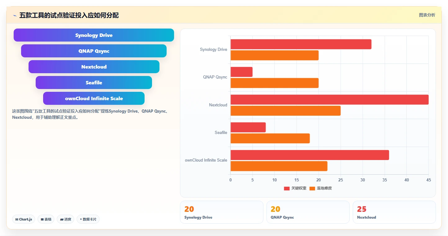Click the ownCloud Infinite Scale y-axis label

click(206, 160)
